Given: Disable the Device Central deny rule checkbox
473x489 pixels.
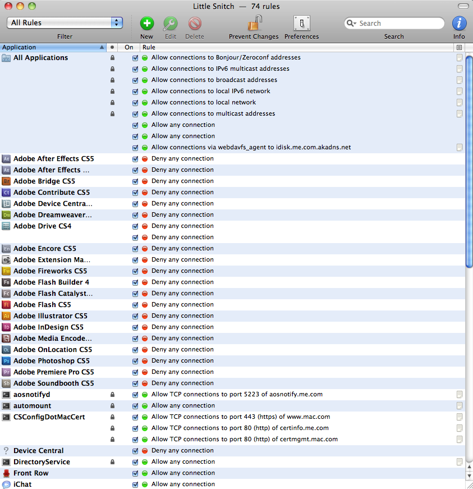Looking at the screenshot, I should click(135, 451).
